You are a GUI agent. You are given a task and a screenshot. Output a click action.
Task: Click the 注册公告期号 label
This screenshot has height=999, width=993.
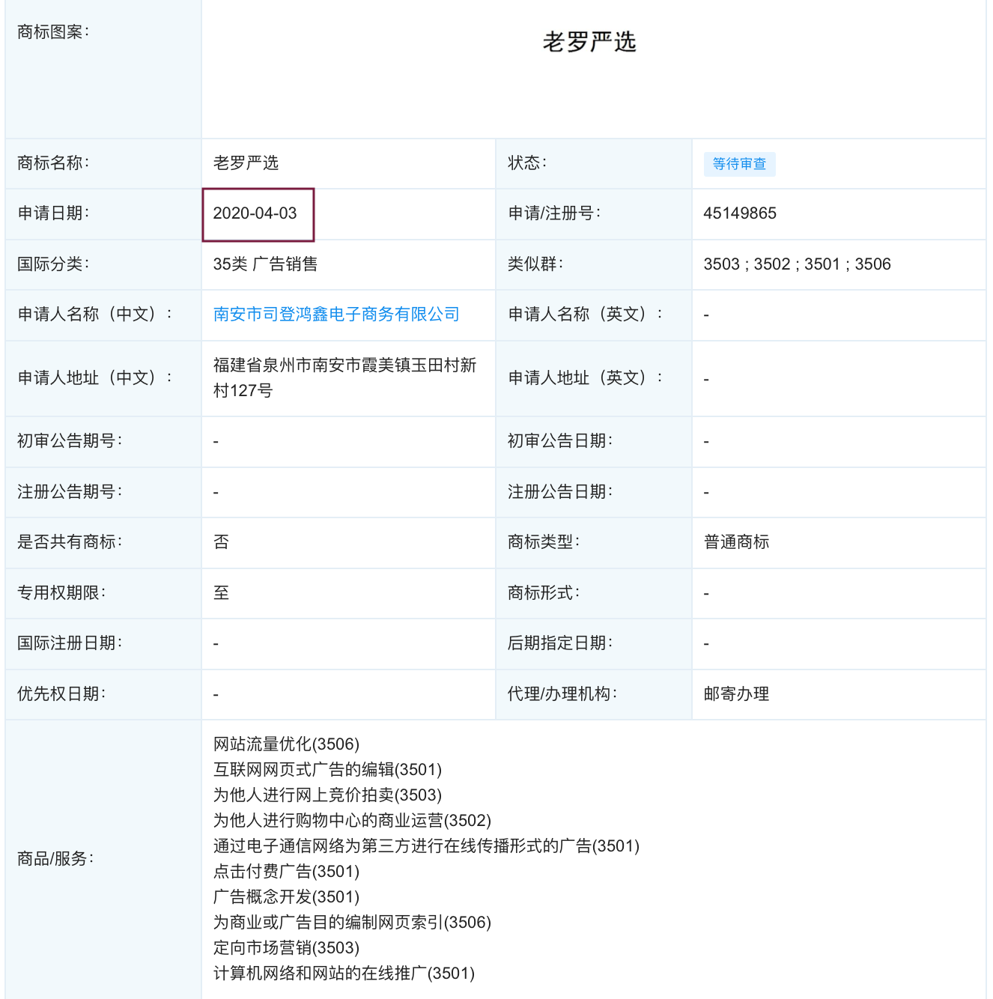(70, 492)
